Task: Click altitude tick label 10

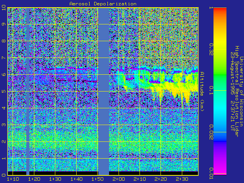Action: pos(3,8)
